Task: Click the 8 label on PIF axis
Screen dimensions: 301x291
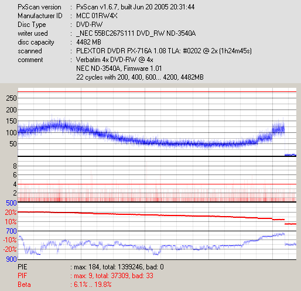Action: pos(15,166)
